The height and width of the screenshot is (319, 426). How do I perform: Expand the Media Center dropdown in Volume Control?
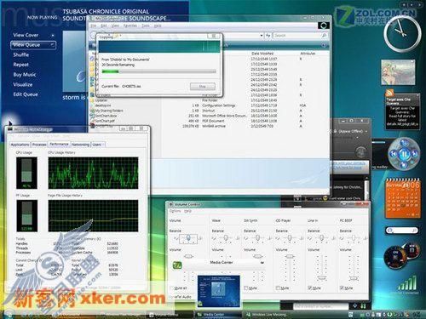262,263
